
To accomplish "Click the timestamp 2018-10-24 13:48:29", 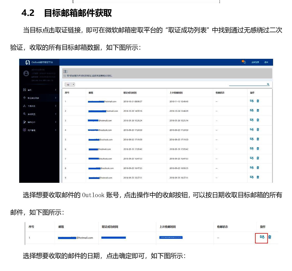I will tap(179, 111).
